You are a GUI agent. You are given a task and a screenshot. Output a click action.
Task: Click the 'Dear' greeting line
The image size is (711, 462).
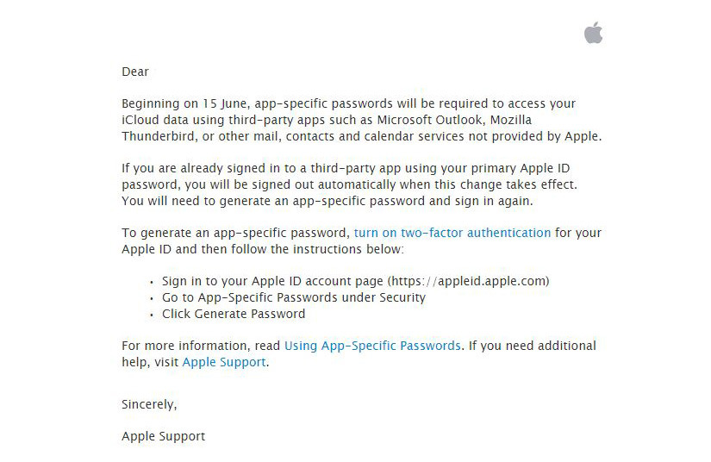135,72
